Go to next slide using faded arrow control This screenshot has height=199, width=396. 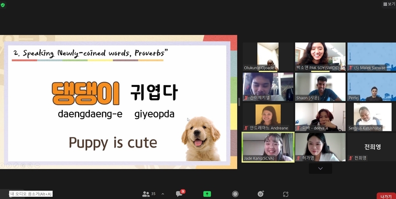[x=9, y=165]
